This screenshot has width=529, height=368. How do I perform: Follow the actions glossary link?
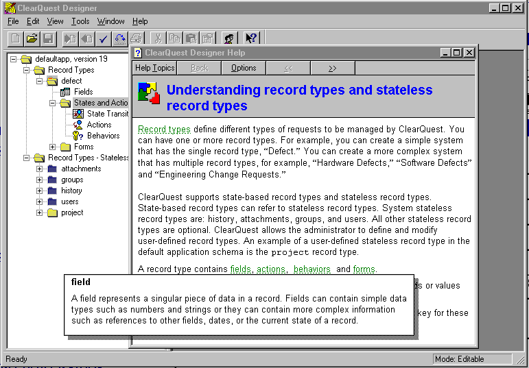(x=271, y=269)
